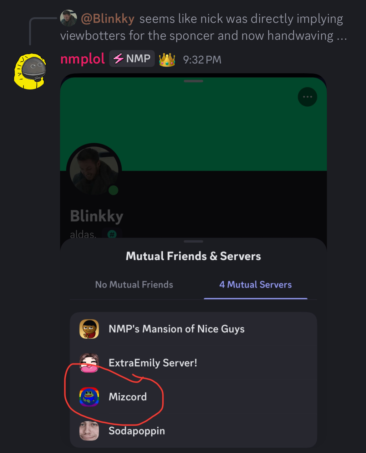Click the ExtraEmily Server icon
366x453 pixels.
coord(89,363)
